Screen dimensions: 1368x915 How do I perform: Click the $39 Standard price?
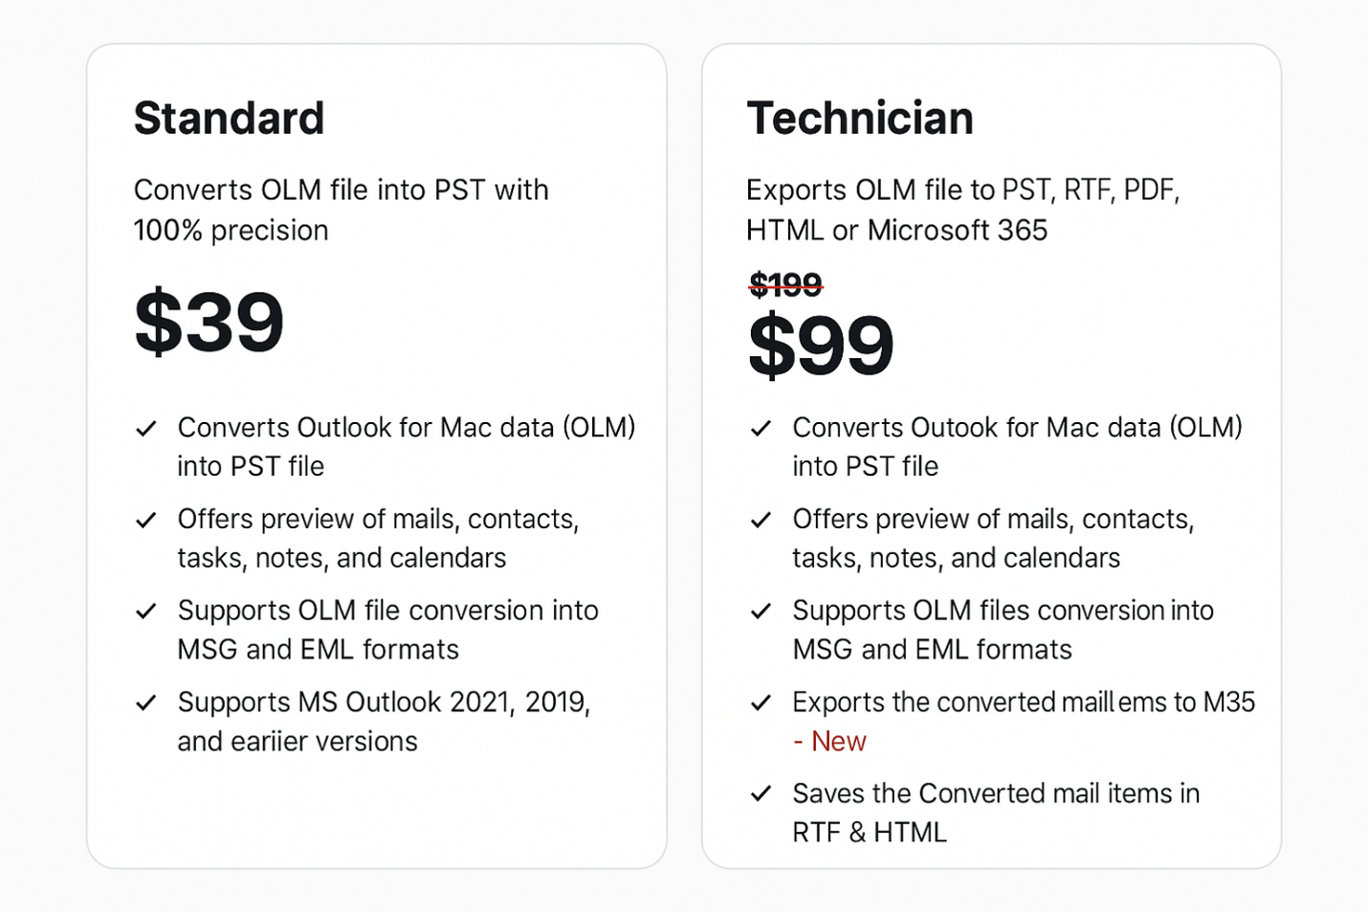point(210,323)
